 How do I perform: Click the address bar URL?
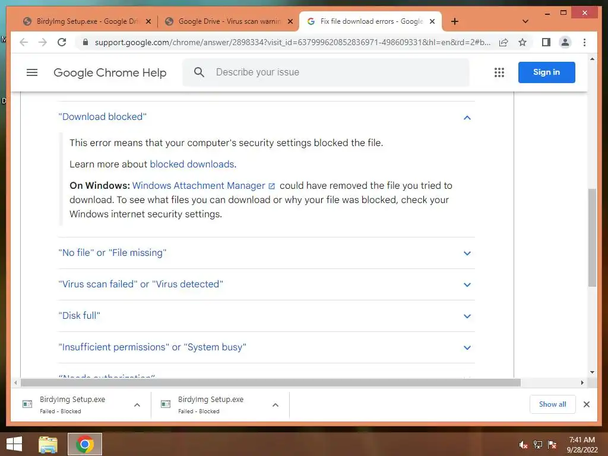293,42
